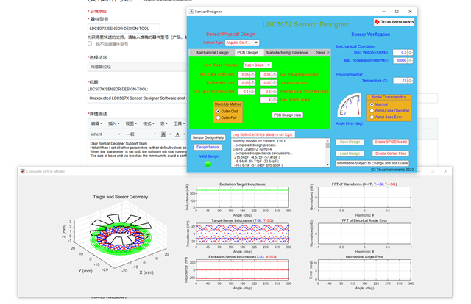Click the Core Layer Thickness value field
471x304 pixels.
pyautogui.click(x=244, y=92)
